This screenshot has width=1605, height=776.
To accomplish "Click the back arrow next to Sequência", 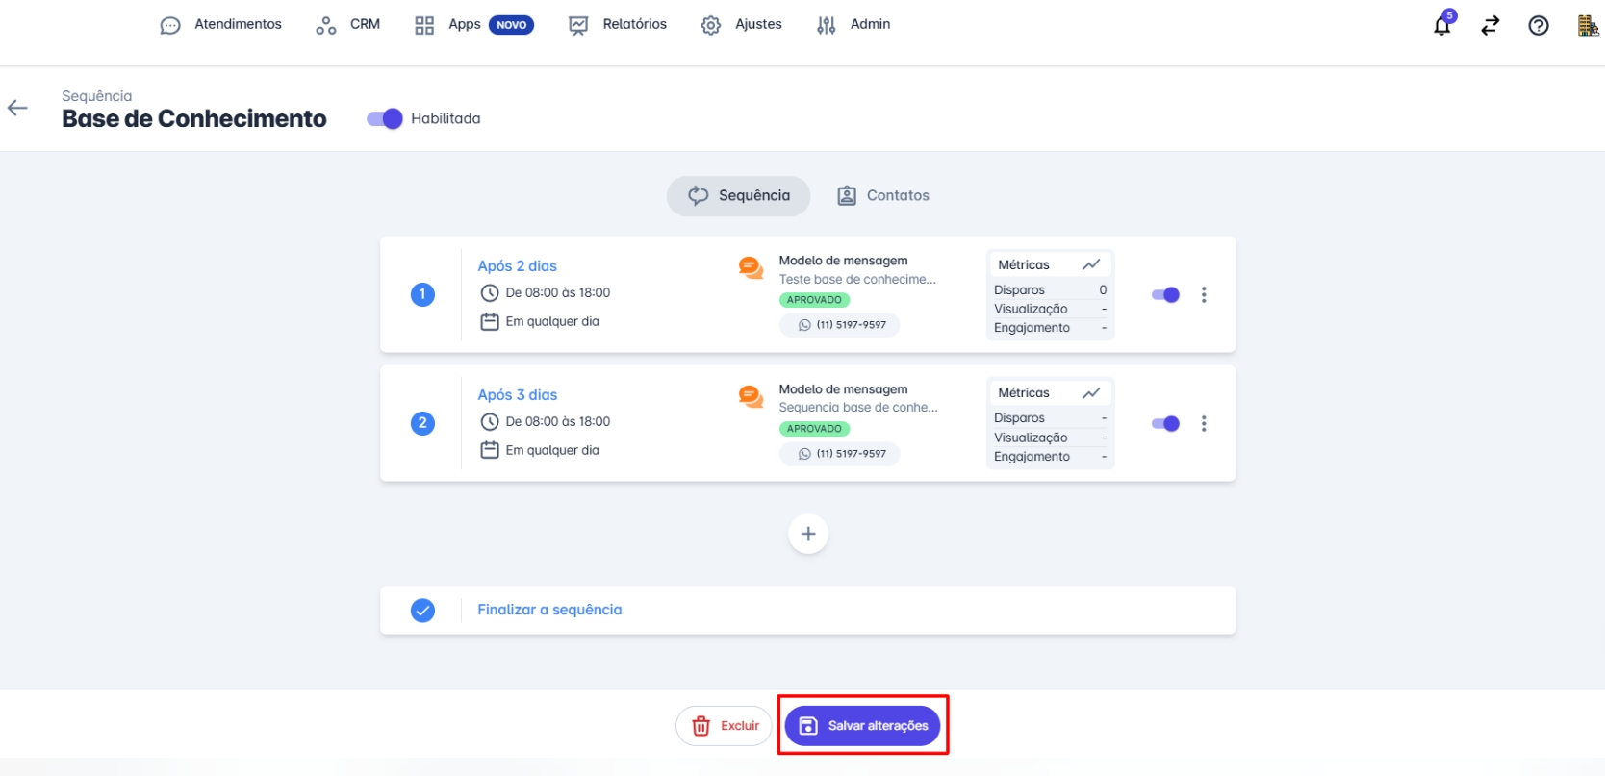I will (17, 108).
